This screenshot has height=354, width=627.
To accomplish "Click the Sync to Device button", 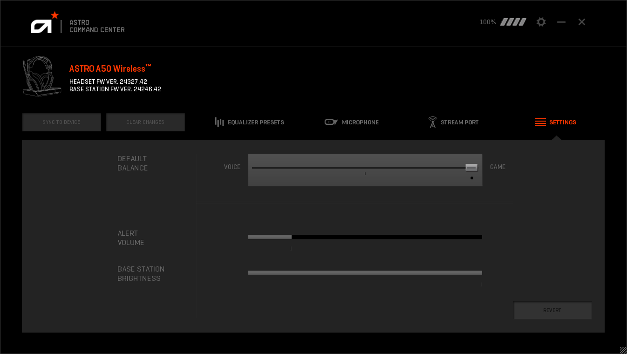I will coord(61,122).
